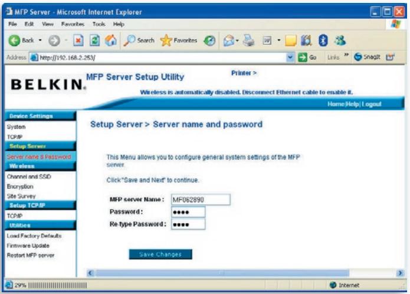Click the MFP server Name field

[x=201, y=200]
